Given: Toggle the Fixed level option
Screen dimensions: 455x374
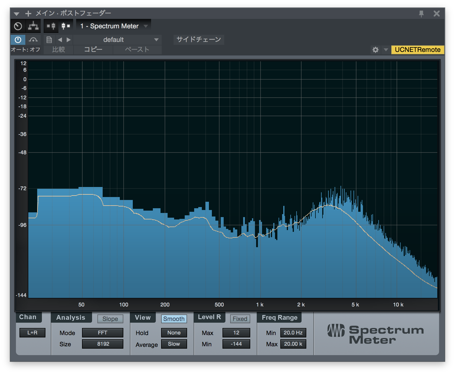Looking at the screenshot, I should point(240,319).
